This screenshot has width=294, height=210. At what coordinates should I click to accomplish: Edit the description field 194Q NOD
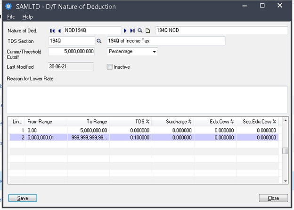[221, 31]
